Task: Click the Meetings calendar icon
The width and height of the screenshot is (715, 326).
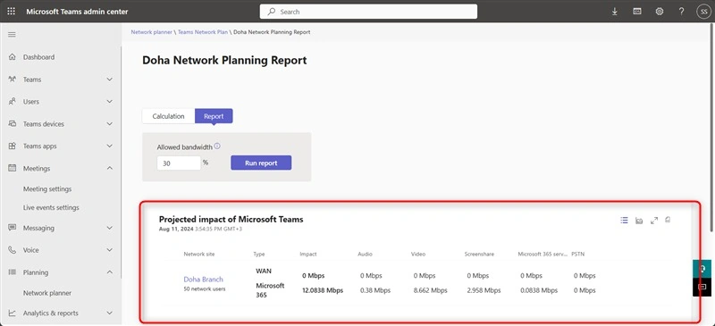Action: pyautogui.click(x=13, y=168)
